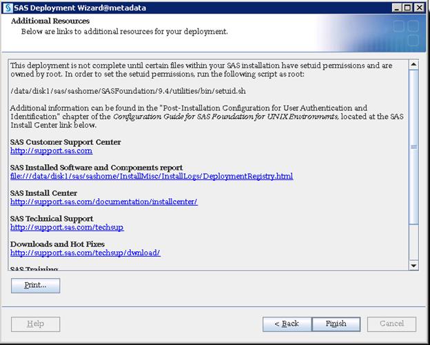Click the 'SAS Customer Support Center' heading
Image resolution: width=430 pixels, height=345 pixels.
point(65,142)
